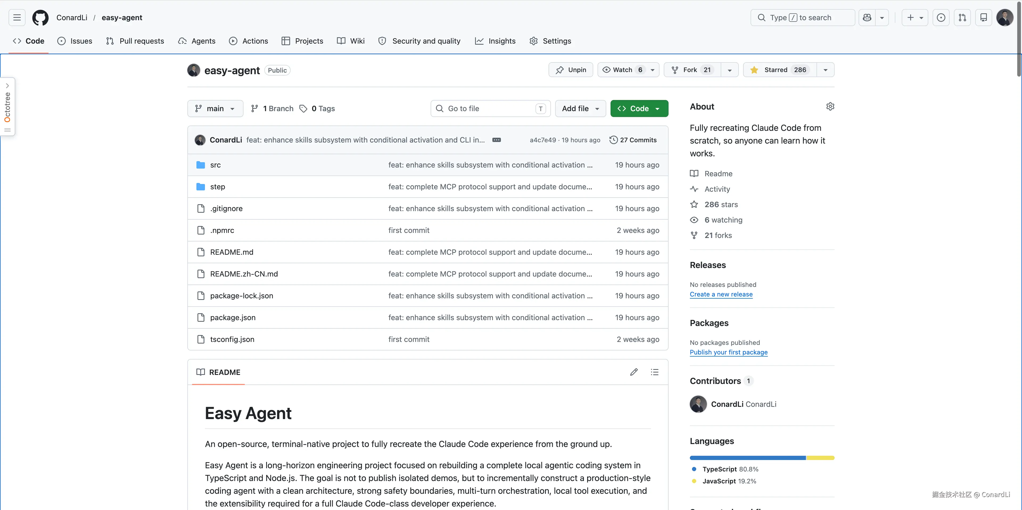The width and height of the screenshot is (1022, 510).
Task: Unpin the repository with the pin button
Action: pyautogui.click(x=571, y=69)
